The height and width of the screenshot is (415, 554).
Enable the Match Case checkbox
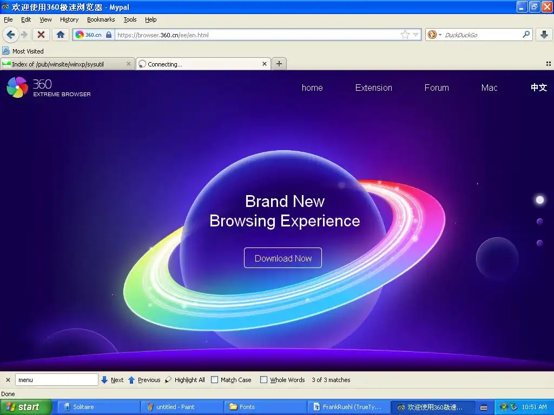click(214, 380)
